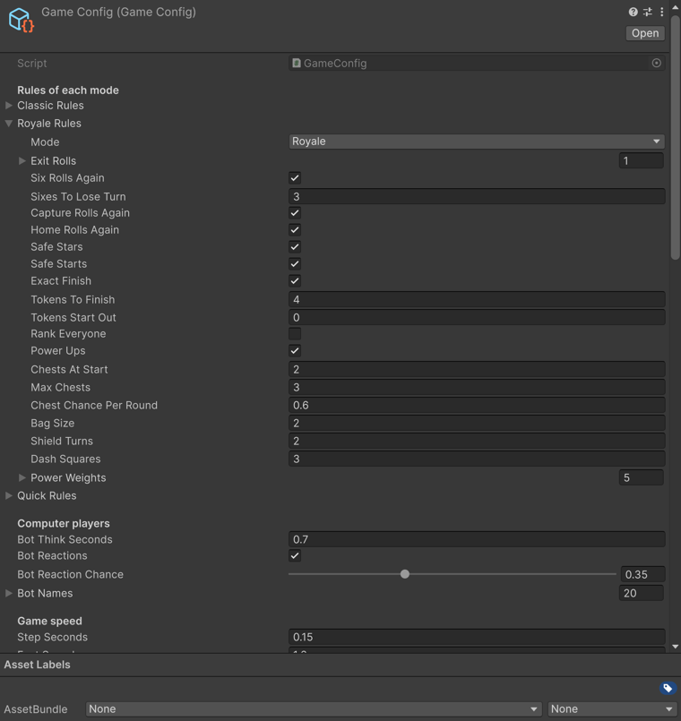Toggle Home Rolls Again checkbox
681x721 pixels.
point(295,230)
